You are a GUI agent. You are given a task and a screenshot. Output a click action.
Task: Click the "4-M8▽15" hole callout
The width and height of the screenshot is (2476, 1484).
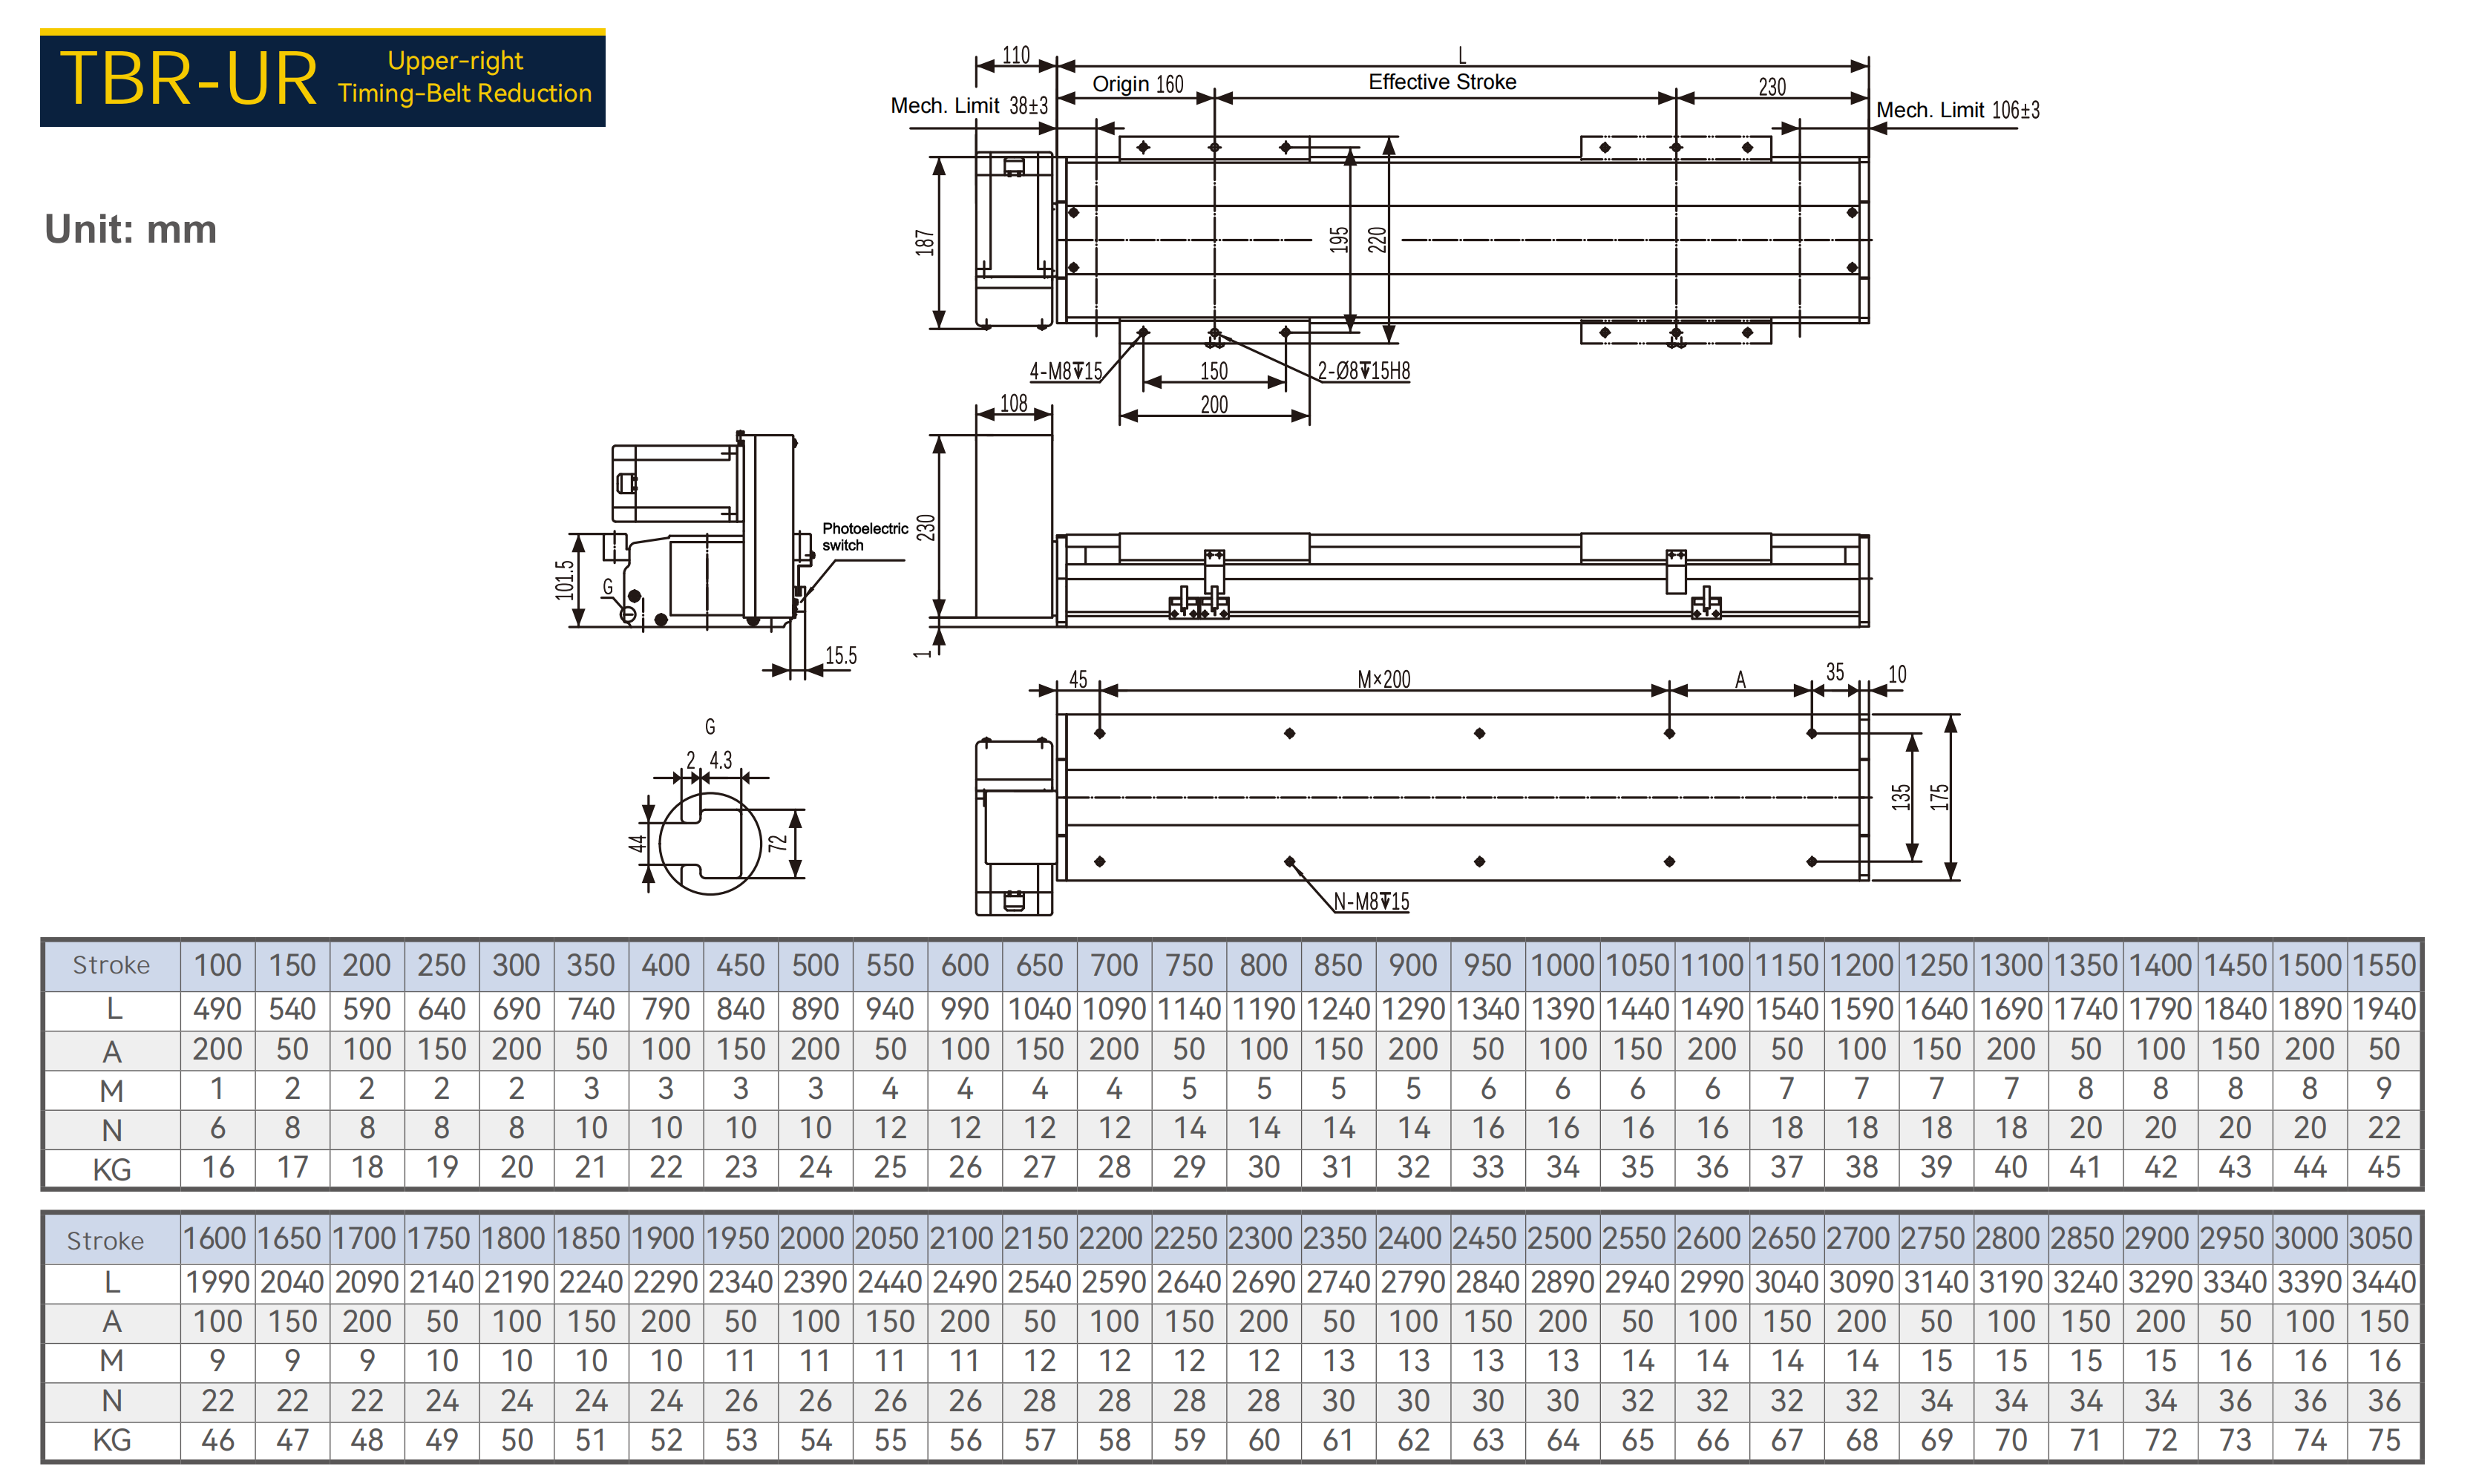(1065, 372)
